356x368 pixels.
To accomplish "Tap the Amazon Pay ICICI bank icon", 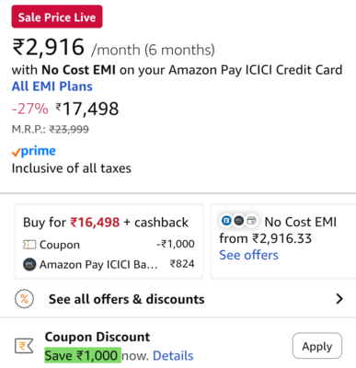I will 29,264.
